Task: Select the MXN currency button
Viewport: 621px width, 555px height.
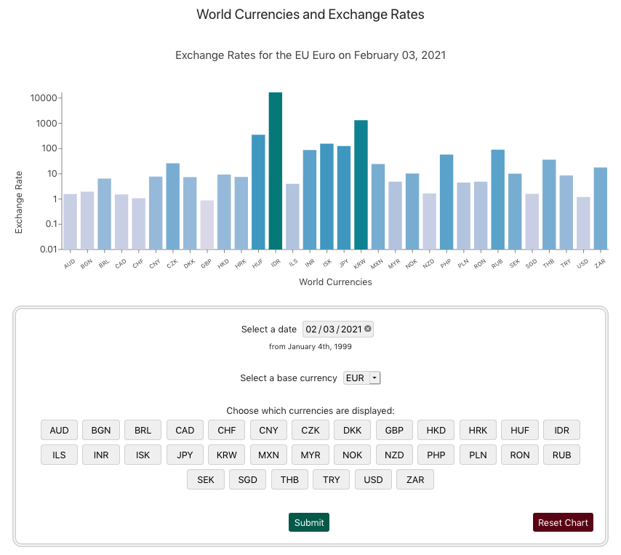Action: point(268,455)
